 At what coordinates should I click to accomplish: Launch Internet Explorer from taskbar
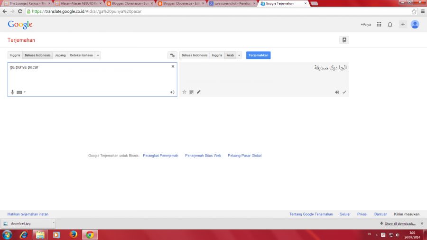(x=24, y=235)
